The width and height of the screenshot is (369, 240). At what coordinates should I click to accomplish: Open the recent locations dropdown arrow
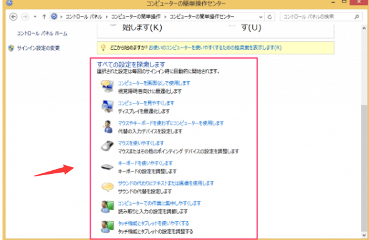click(x=35, y=17)
